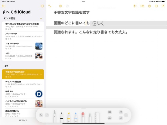The image size is (167, 125).
Task: Open text format Aa button in palette
Action: (110, 118)
